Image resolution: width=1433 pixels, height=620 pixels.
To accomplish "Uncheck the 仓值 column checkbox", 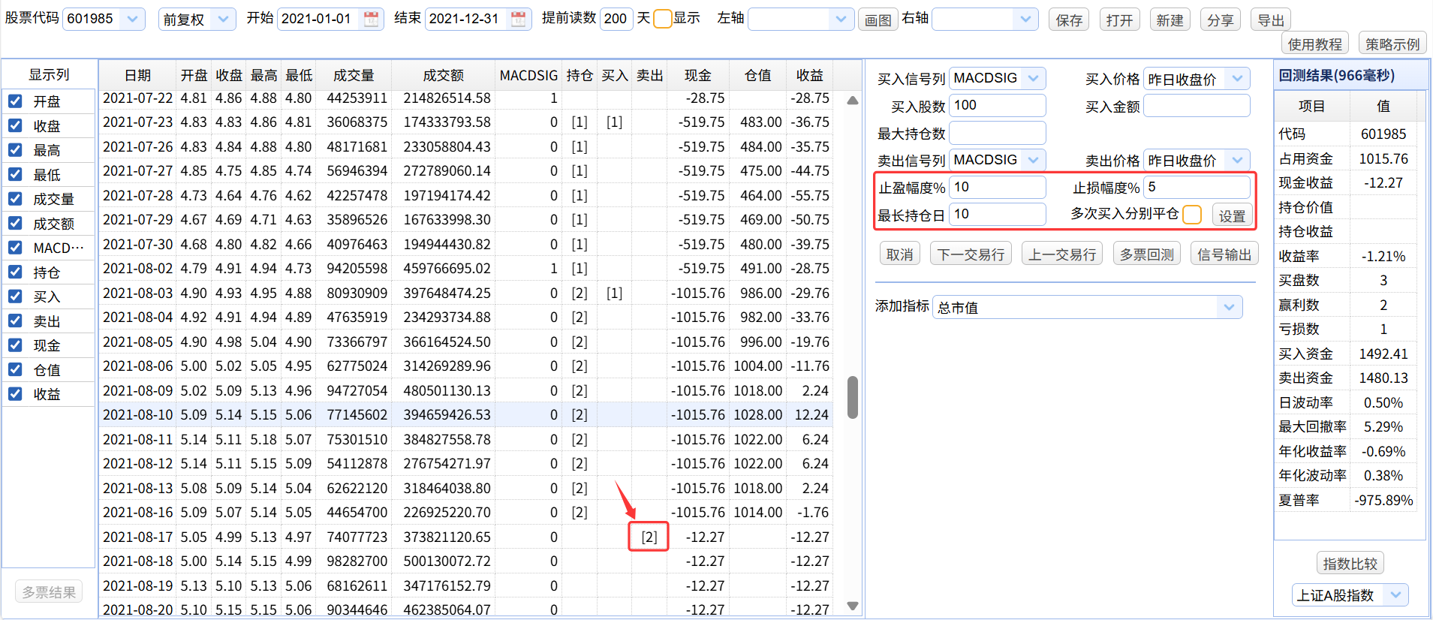I will [x=15, y=369].
